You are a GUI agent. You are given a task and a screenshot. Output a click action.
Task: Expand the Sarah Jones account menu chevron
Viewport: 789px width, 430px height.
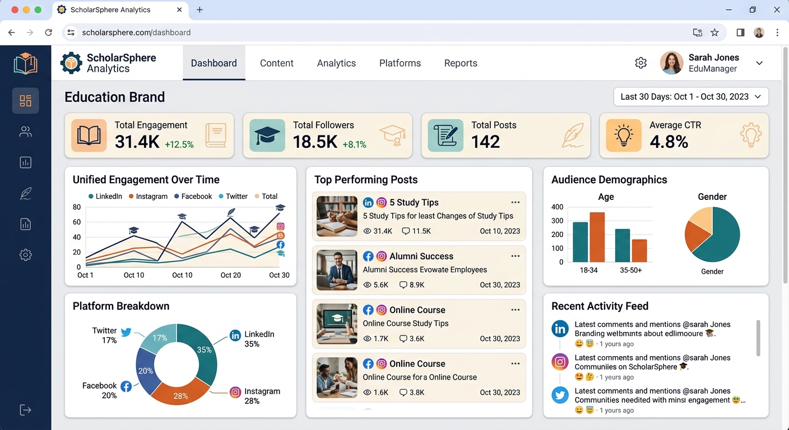(759, 63)
